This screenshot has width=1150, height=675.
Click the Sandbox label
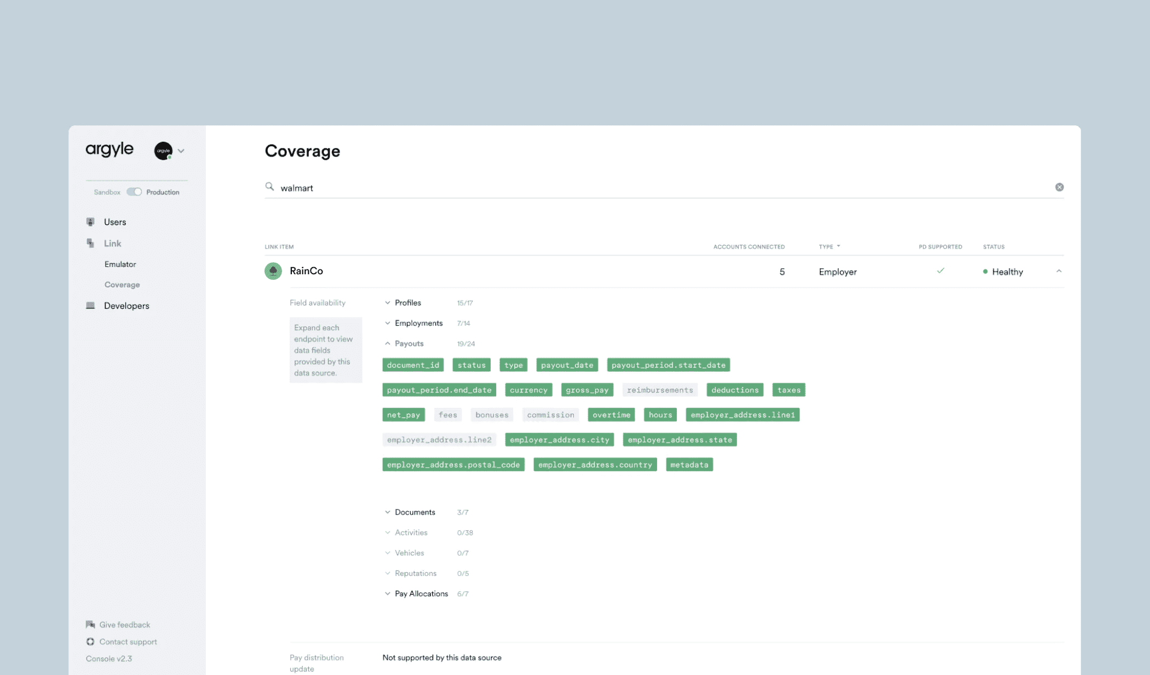107,192
